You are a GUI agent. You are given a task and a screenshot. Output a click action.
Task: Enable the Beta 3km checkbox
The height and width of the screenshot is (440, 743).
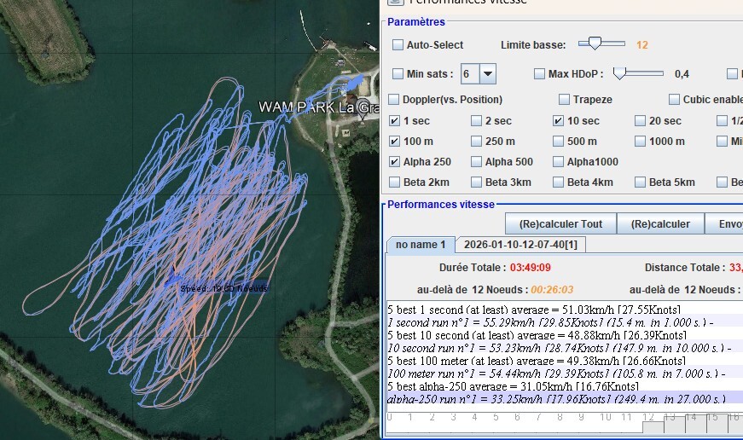click(x=476, y=182)
